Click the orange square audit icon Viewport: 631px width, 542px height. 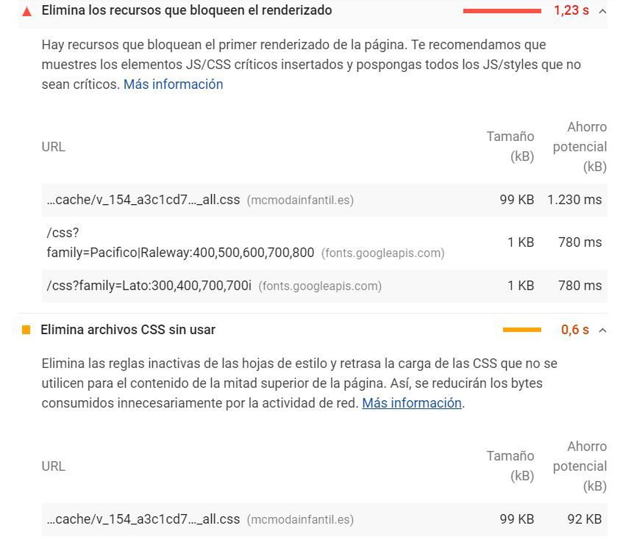click(x=26, y=330)
